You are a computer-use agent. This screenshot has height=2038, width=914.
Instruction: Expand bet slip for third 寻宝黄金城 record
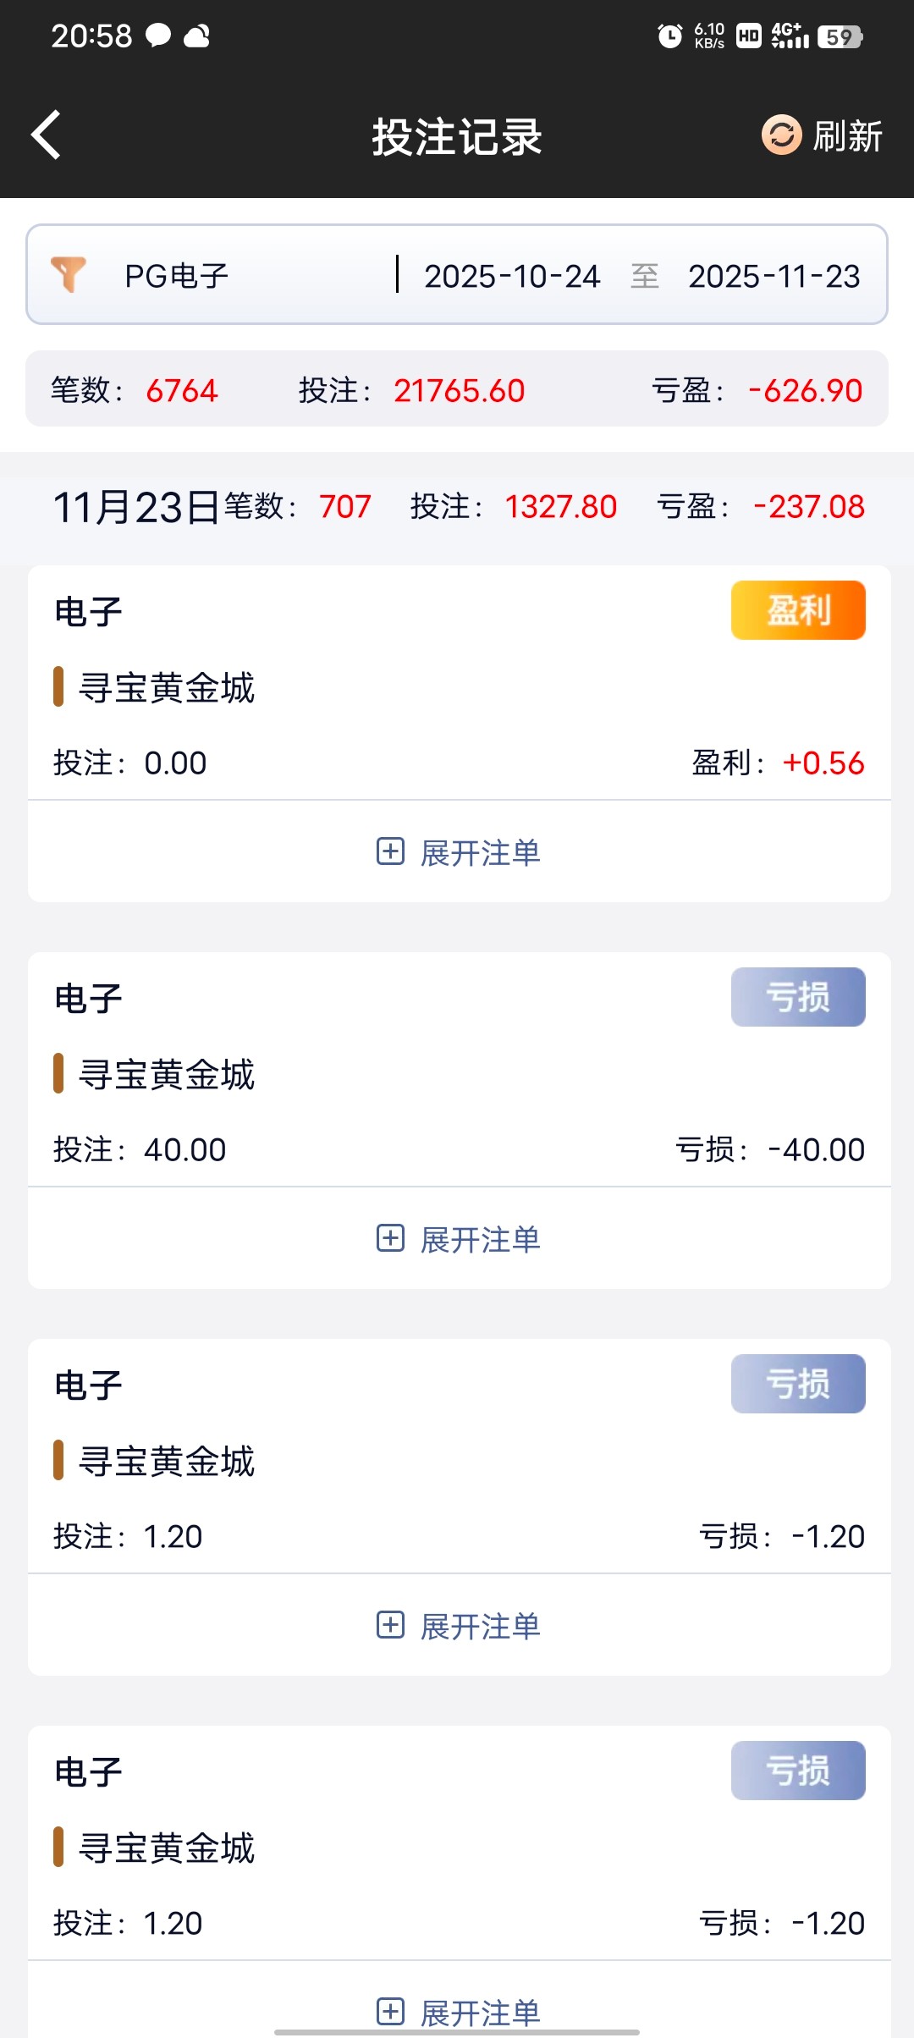pyautogui.click(x=459, y=1626)
